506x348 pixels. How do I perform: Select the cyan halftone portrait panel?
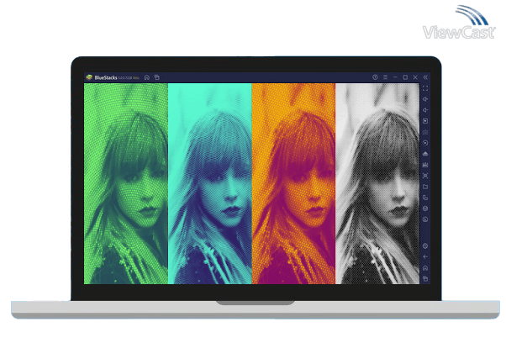pyautogui.click(x=209, y=183)
